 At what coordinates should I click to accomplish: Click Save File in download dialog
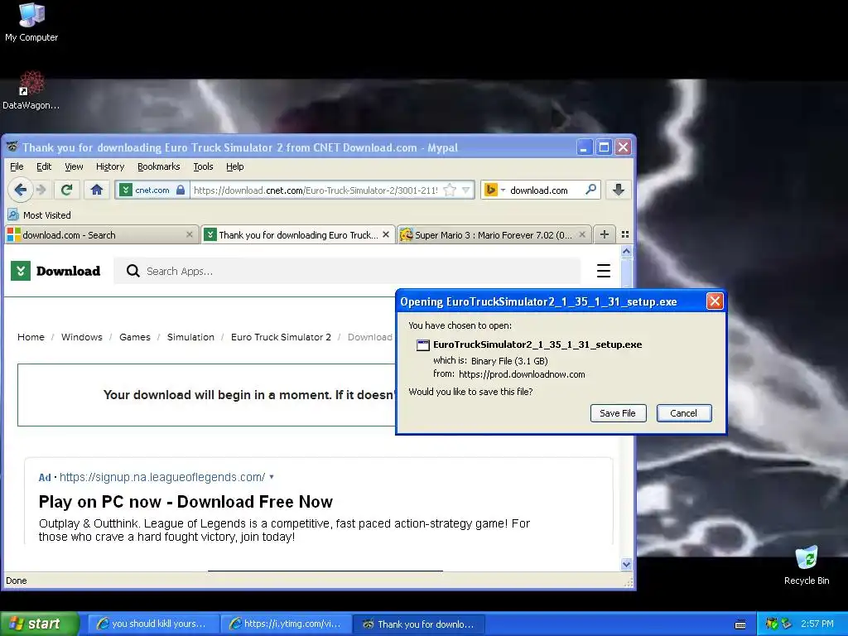618,413
